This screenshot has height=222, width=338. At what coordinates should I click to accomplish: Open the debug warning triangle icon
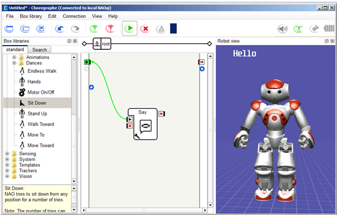pyautogui.click(x=161, y=29)
